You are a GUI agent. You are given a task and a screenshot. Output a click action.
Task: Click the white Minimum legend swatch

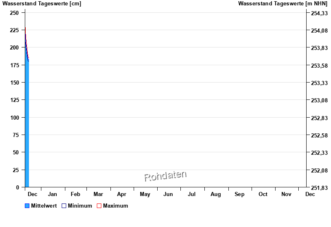[x=64, y=206]
